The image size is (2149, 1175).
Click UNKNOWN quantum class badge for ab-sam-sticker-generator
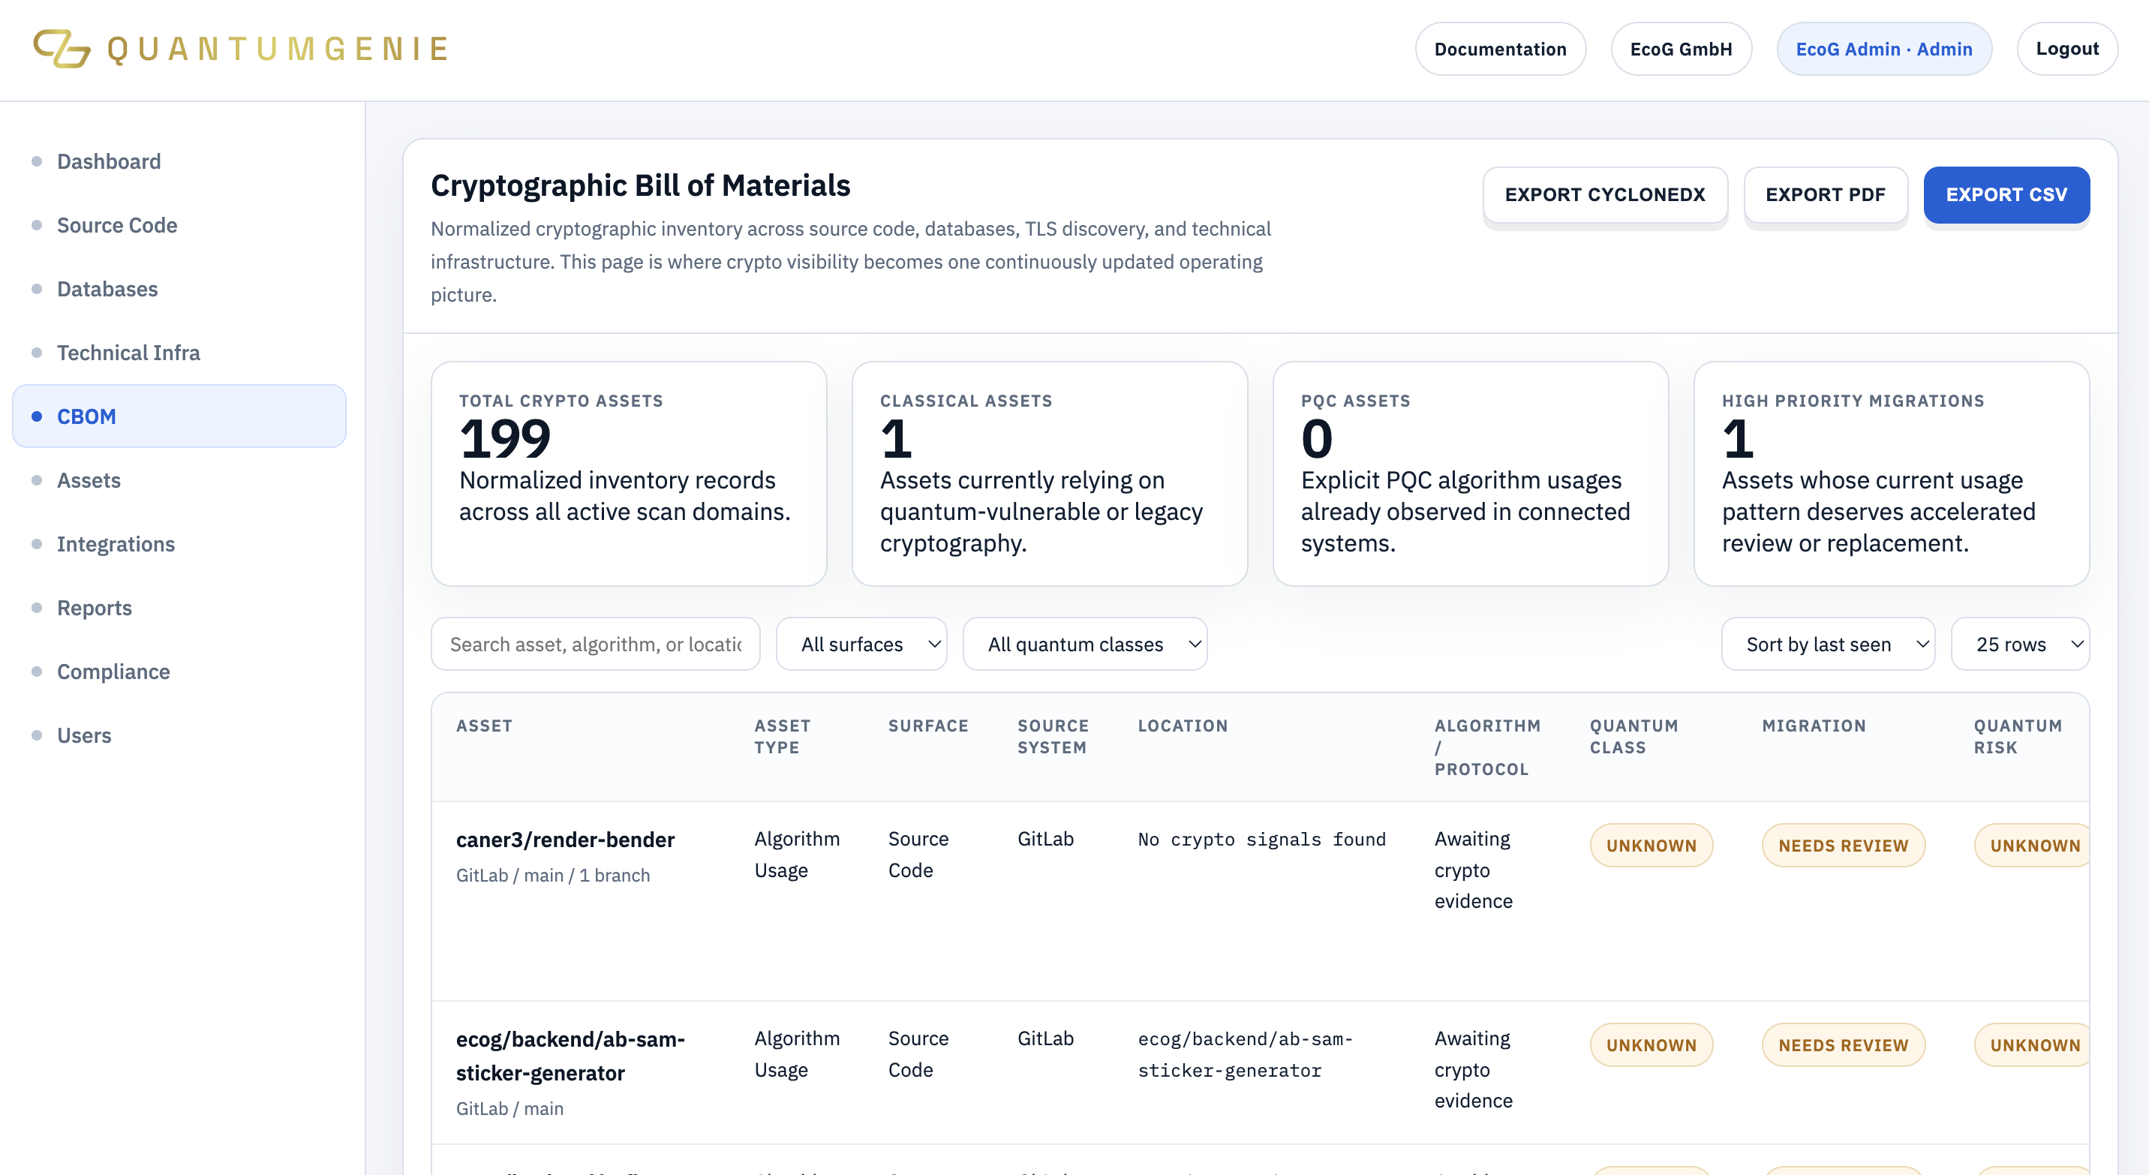click(x=1651, y=1044)
